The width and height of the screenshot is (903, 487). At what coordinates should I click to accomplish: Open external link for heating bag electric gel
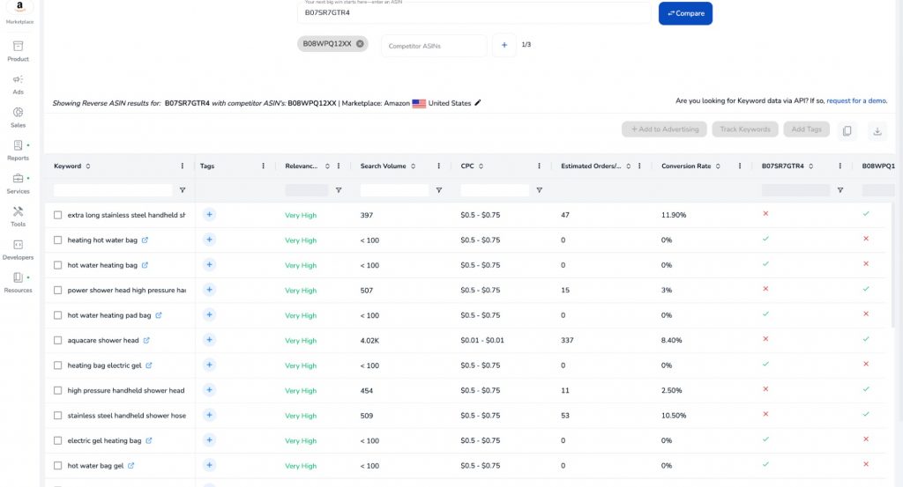(148, 365)
